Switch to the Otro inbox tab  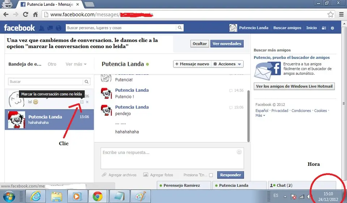[x=52, y=64]
